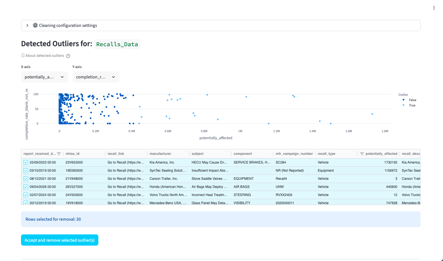Toggle the False outlier legend entry
Viewport: 443px width, 261px height.
pos(409,100)
